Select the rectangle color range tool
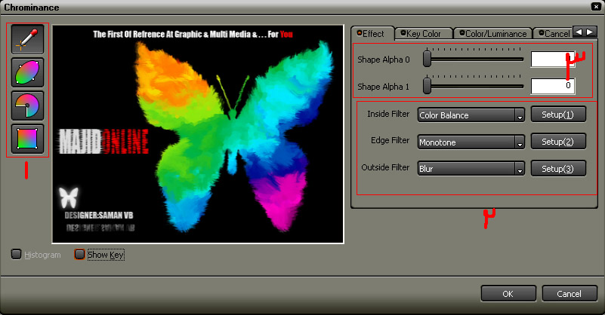This screenshot has height=315, width=605. tap(27, 139)
